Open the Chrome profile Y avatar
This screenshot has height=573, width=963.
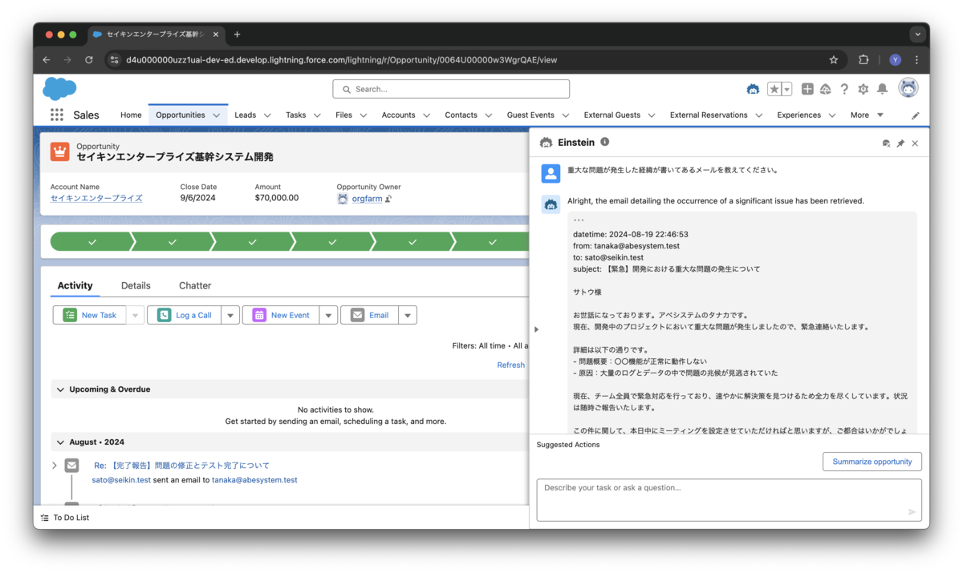(896, 59)
